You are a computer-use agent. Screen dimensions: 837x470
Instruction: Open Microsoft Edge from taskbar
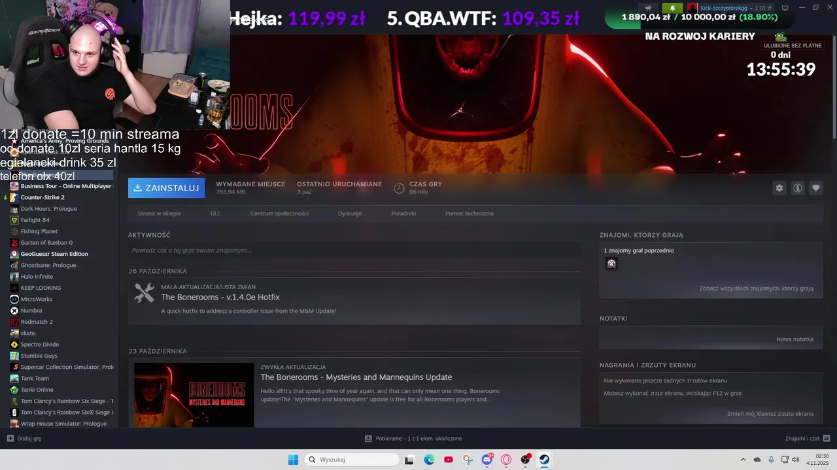(x=429, y=460)
